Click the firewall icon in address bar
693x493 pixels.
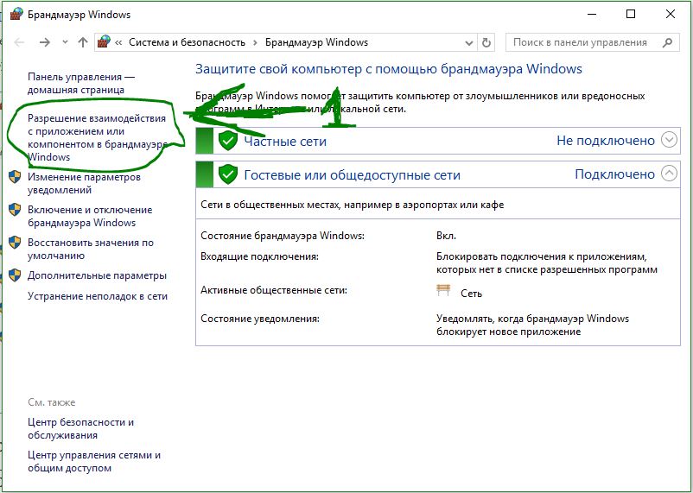pos(104,42)
